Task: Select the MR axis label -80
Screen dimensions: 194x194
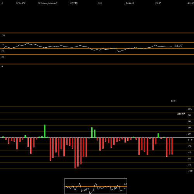Action: point(189,165)
